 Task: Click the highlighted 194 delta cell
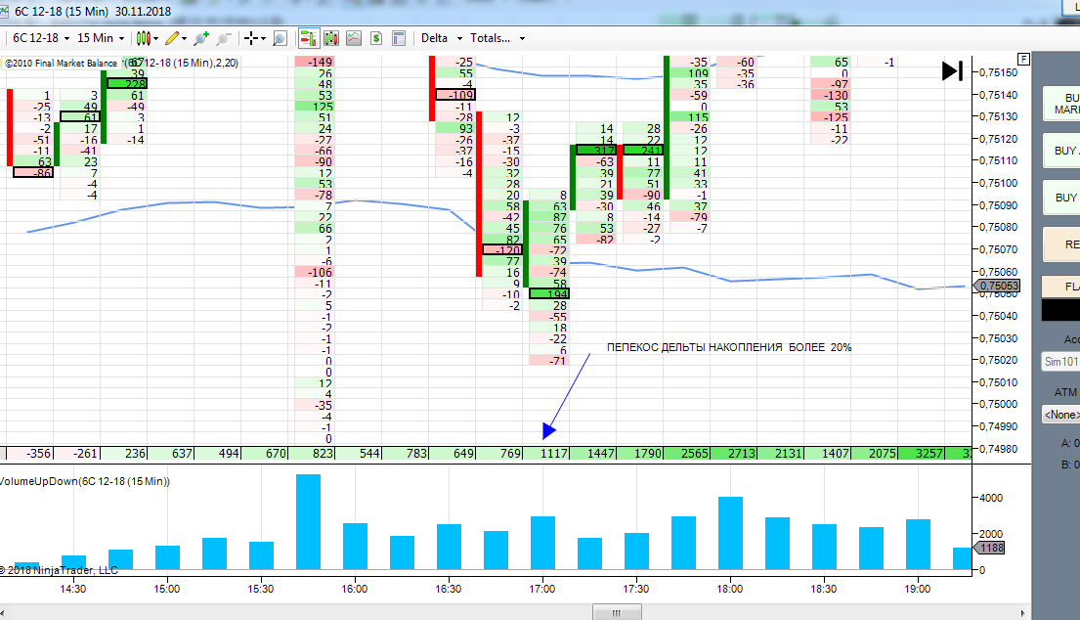coord(549,293)
